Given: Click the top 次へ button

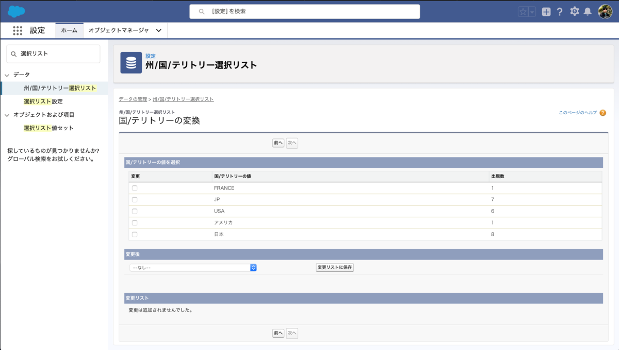Looking at the screenshot, I should tap(292, 143).
